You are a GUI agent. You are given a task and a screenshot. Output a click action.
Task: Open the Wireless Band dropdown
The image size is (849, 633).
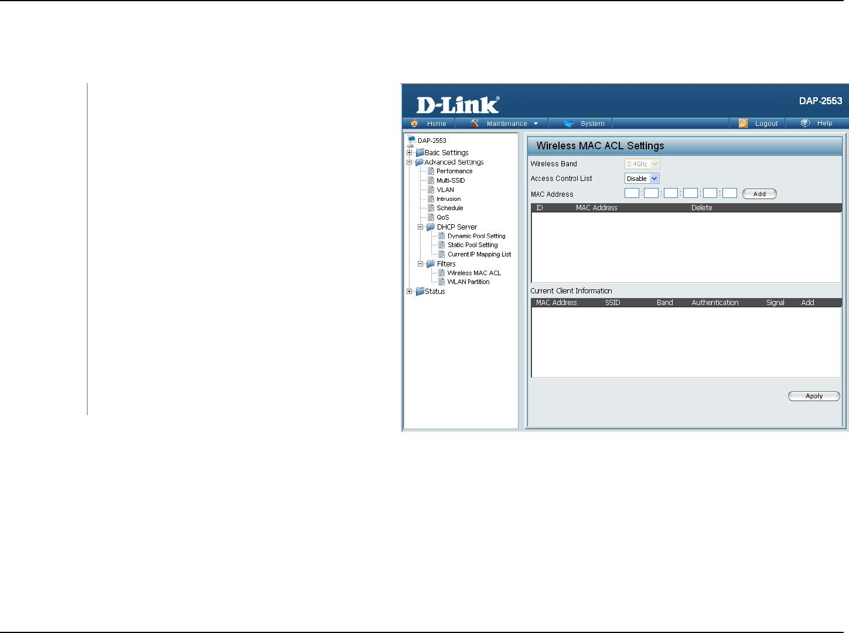642,164
